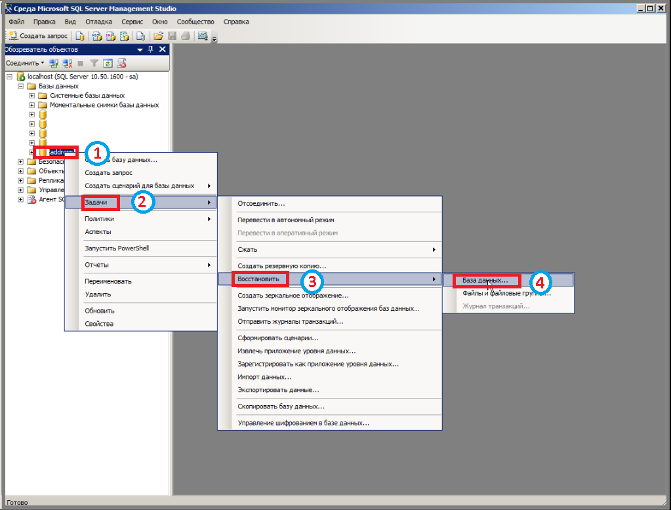Click the localhost server icon in tree
Image resolution: width=671 pixels, height=510 pixels.
(x=21, y=77)
